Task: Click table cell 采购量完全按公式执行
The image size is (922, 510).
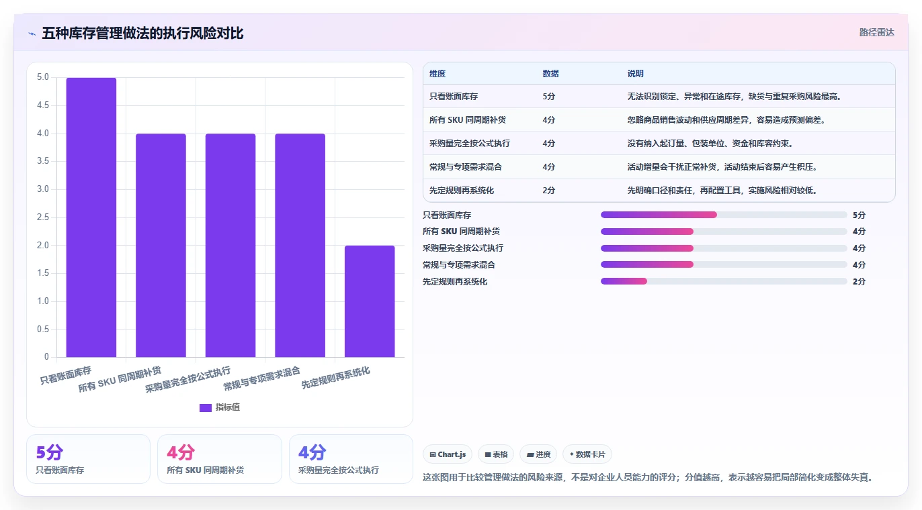Action: click(470, 144)
